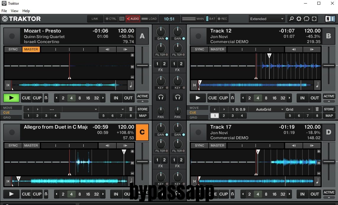Select hotcue 1 on Deck B

(215, 116)
